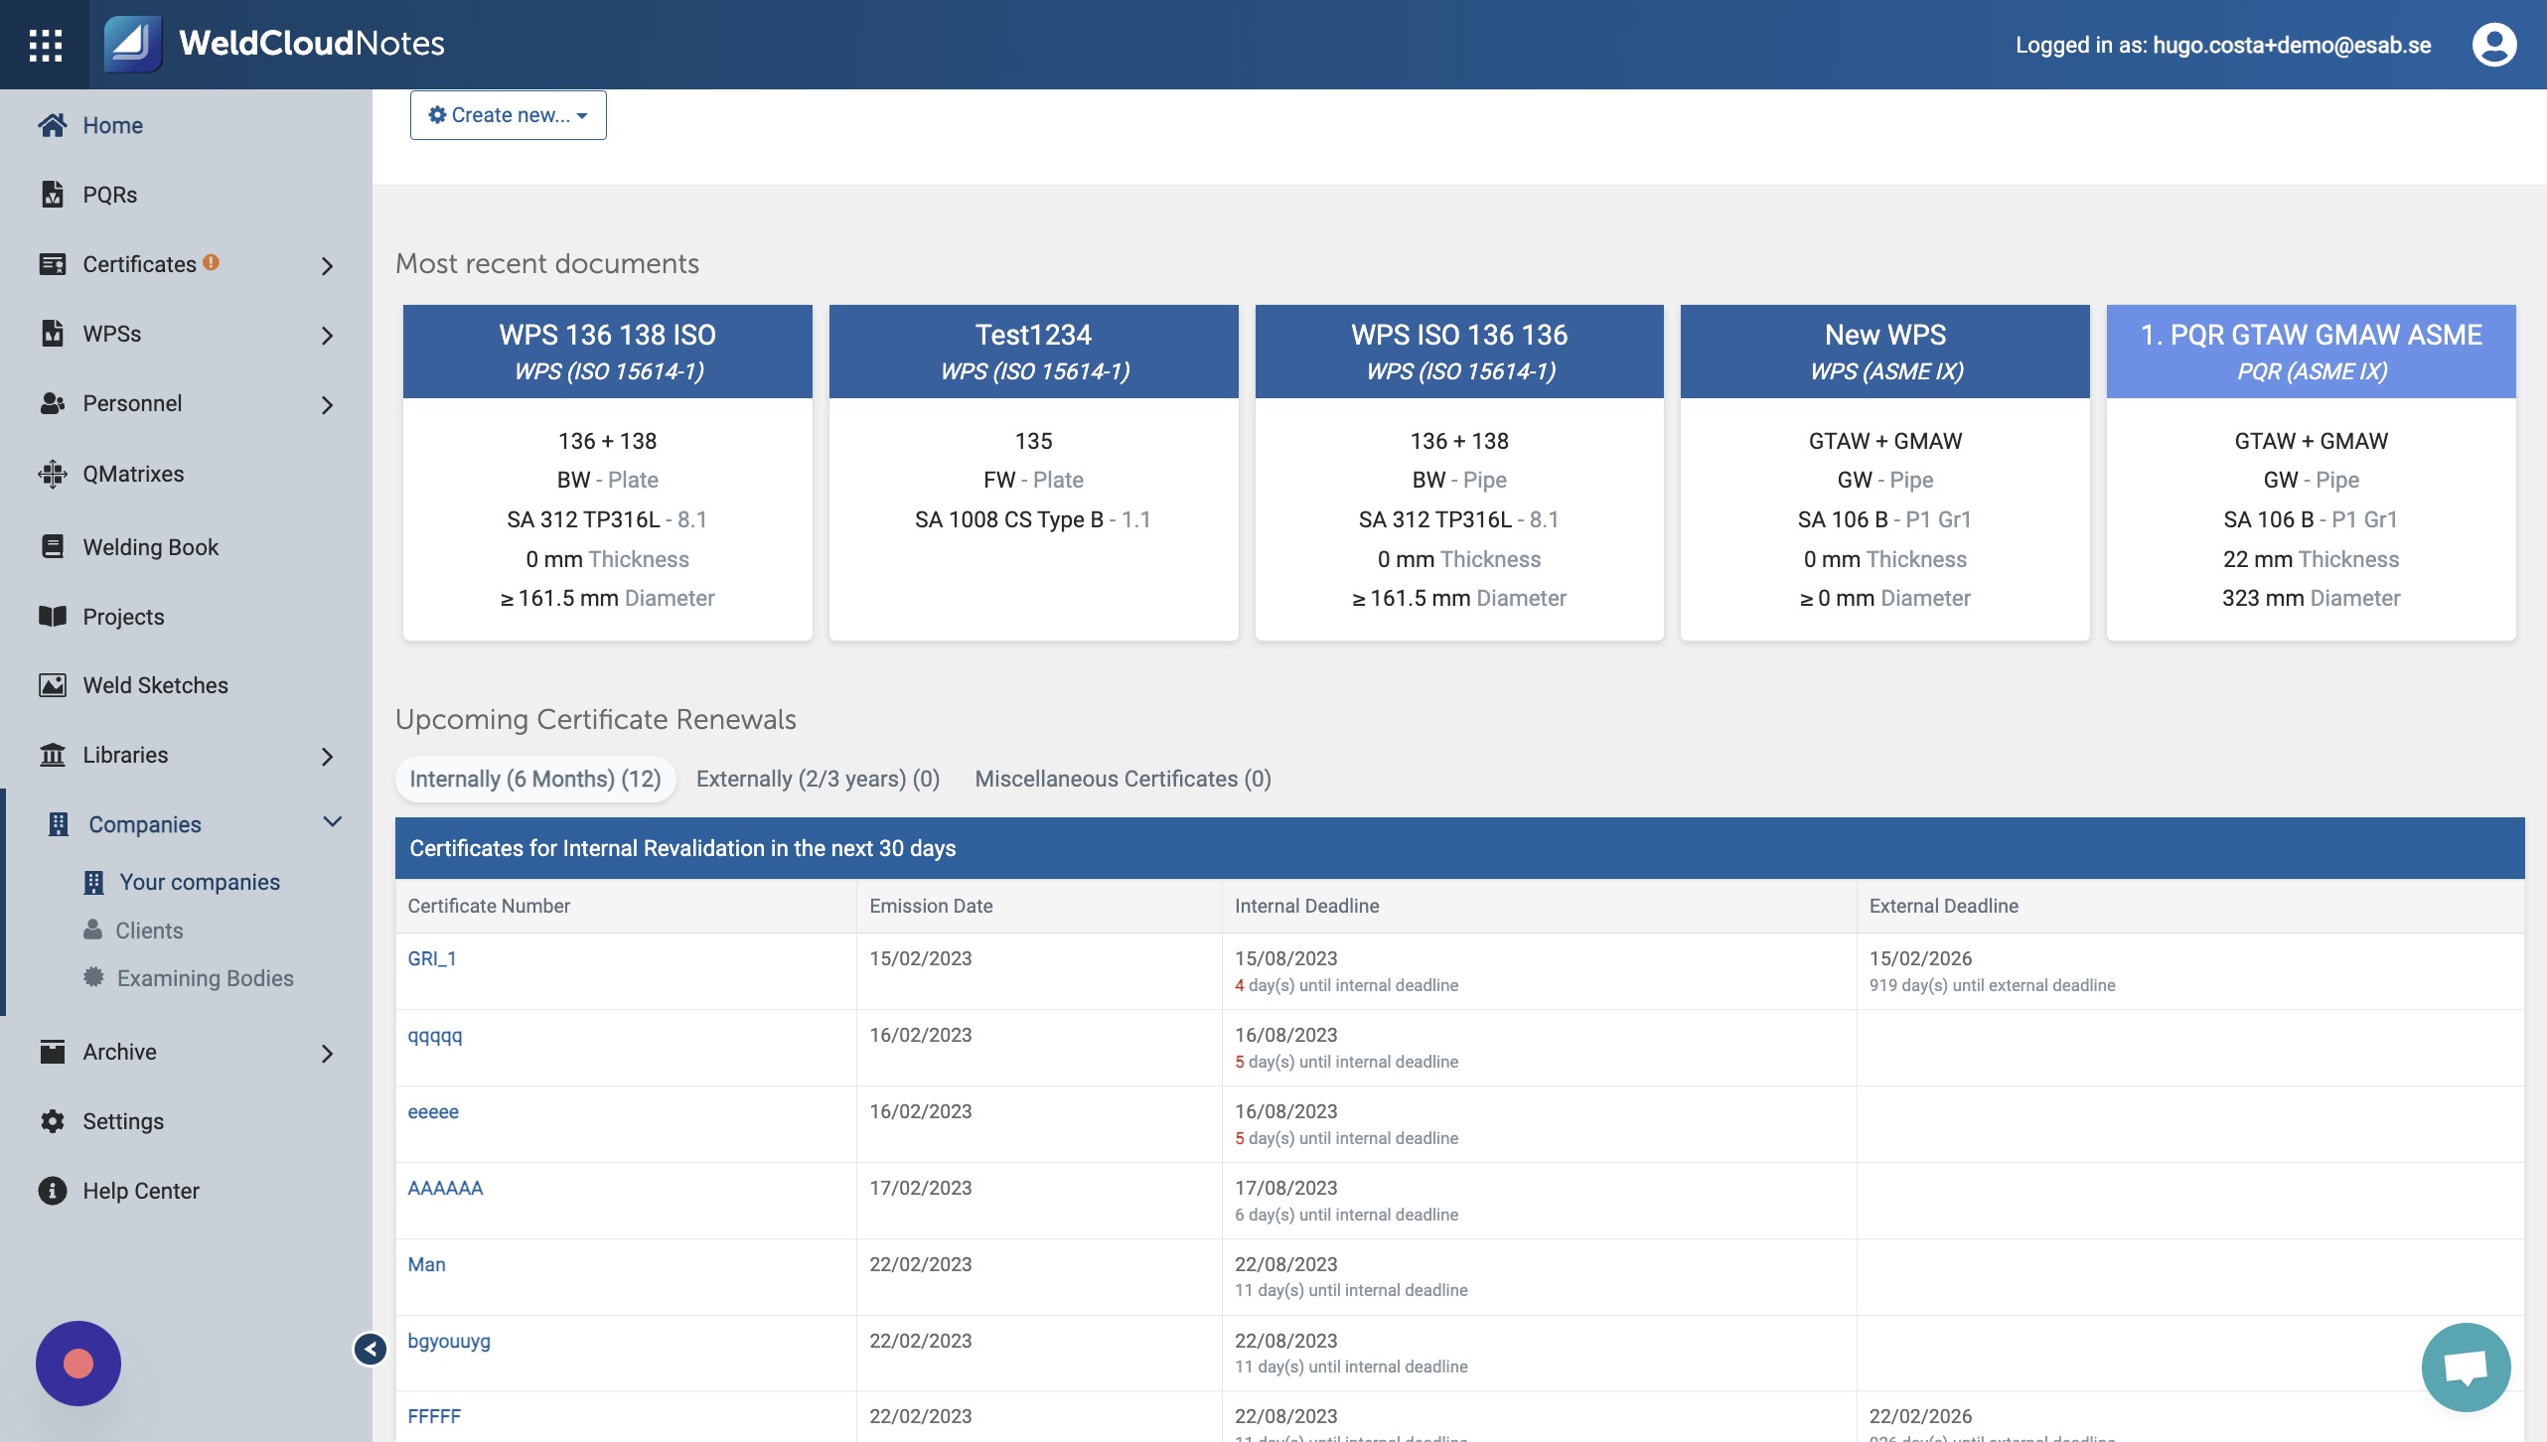Screen dimensions: 2547x1442
Task: Click the PQRs document icon
Action: (x=53, y=195)
